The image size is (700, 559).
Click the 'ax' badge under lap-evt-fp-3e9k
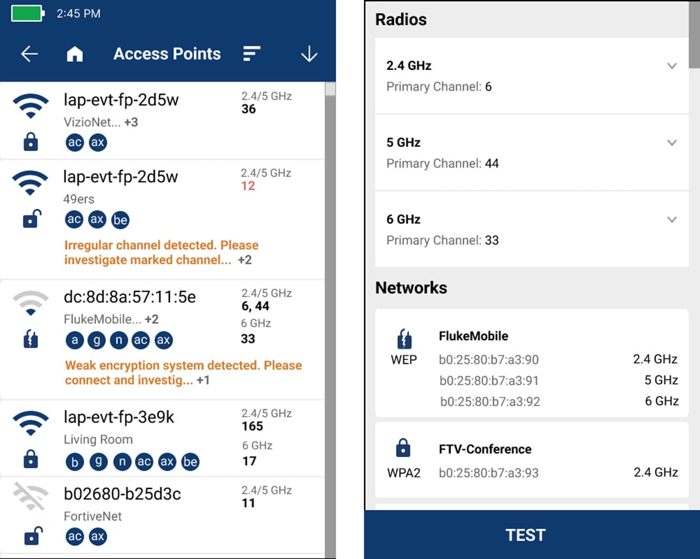(167, 462)
